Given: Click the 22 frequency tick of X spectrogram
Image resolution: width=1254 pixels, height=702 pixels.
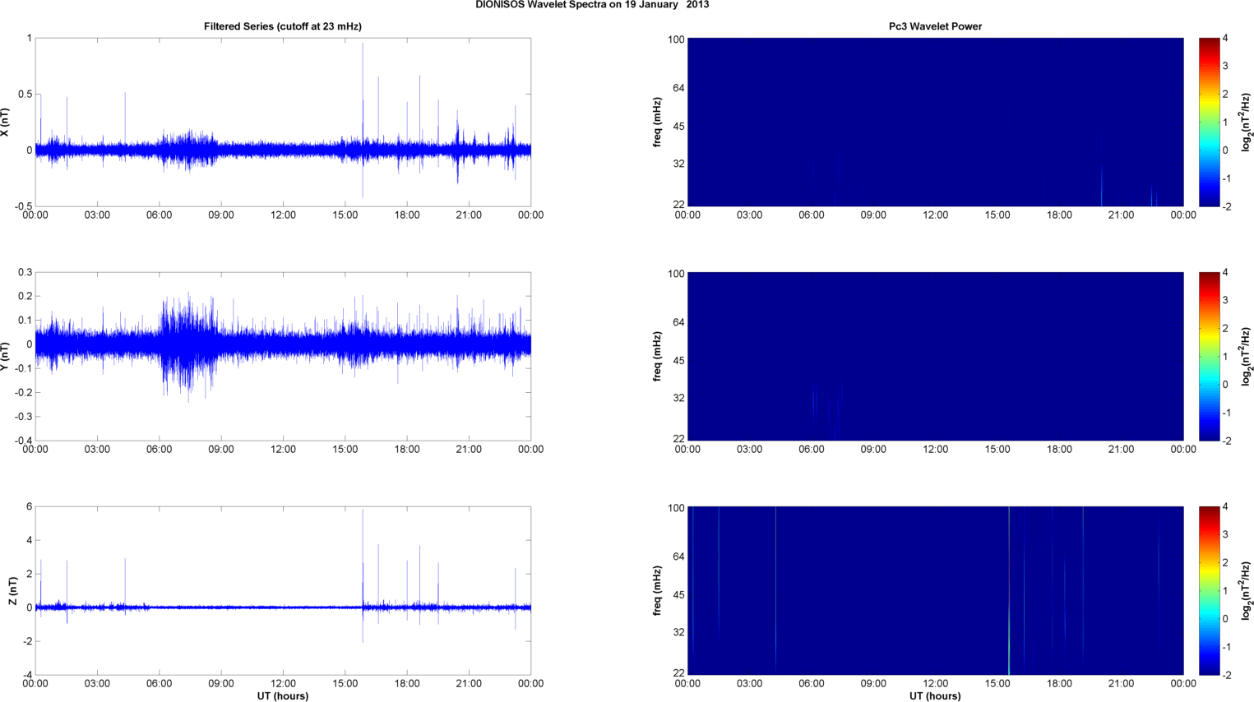Looking at the screenshot, I should point(678,204).
